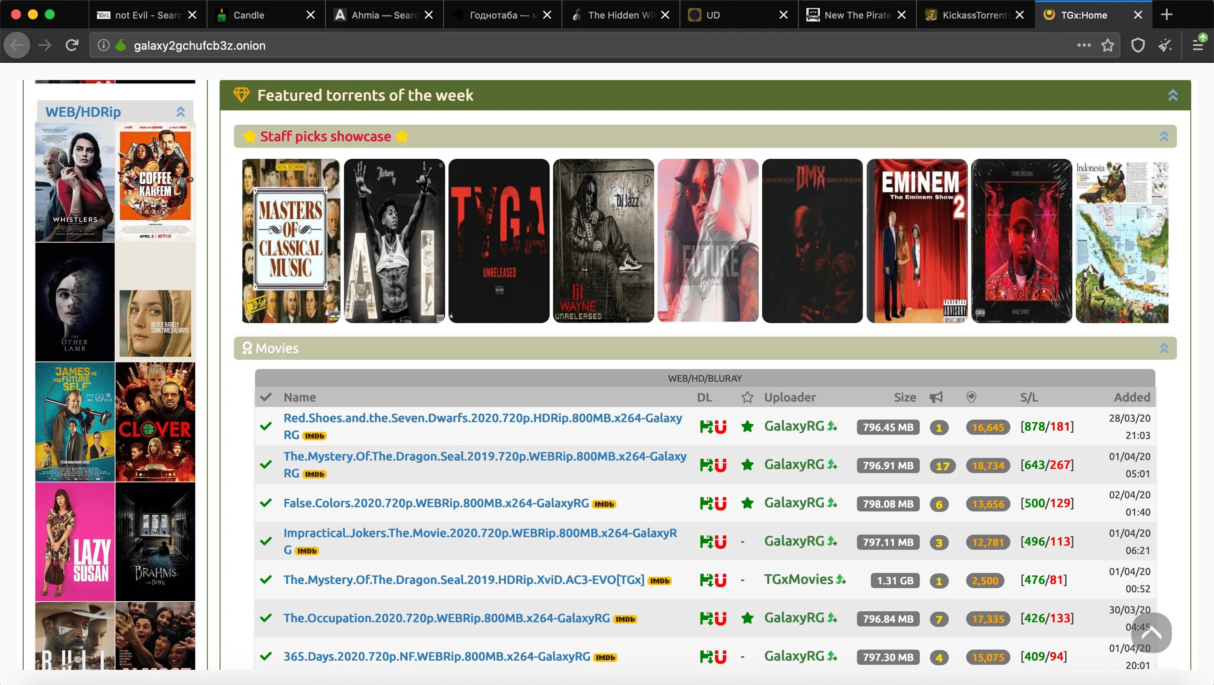Toggle the checkmark on Impractical Jokers torrent row
The height and width of the screenshot is (685, 1214).
click(x=266, y=540)
